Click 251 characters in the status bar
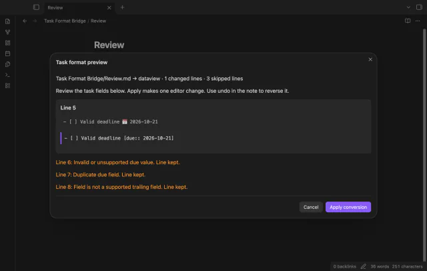This screenshot has height=271, width=427. tap(407, 266)
